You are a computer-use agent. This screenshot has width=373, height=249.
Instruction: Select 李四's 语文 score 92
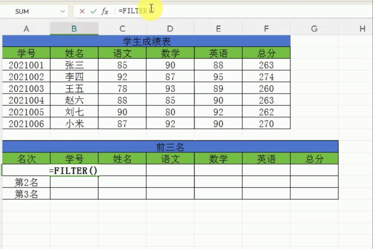(122, 76)
